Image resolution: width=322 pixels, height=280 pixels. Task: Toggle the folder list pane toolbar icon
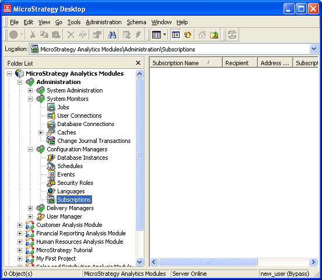point(176,35)
